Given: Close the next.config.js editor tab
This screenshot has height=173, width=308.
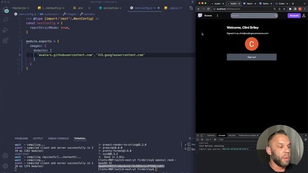Looking at the screenshot, I should pos(159,8).
